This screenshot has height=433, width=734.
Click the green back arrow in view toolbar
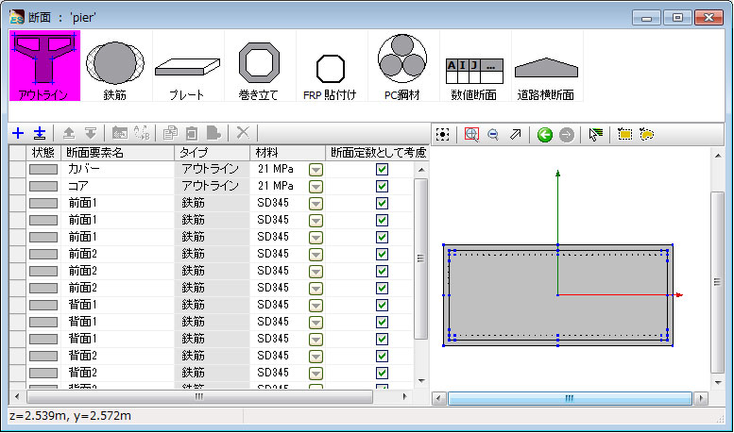coord(545,135)
